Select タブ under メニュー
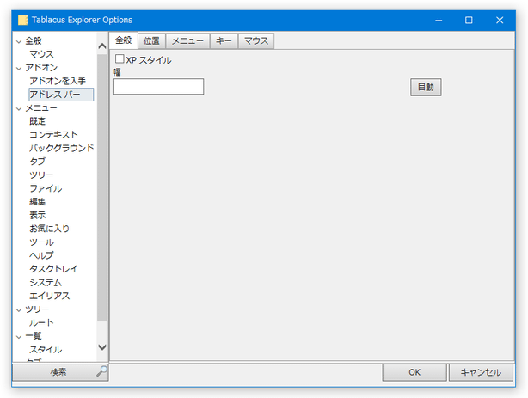The image size is (528, 398). 37,162
